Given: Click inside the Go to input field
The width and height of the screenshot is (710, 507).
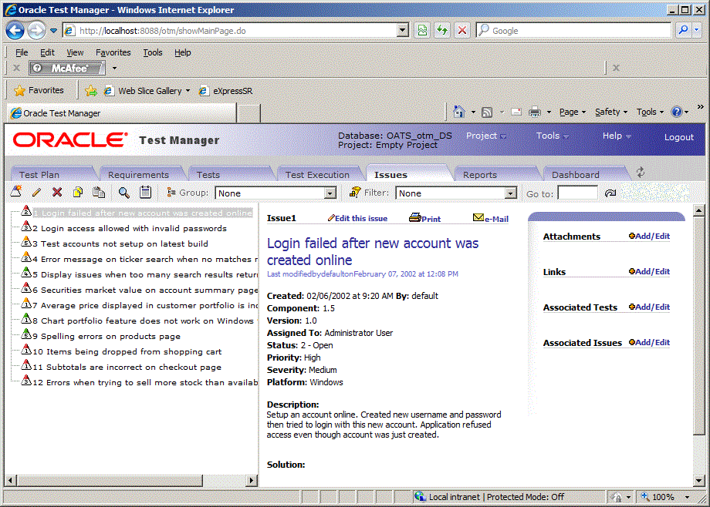Looking at the screenshot, I should tap(577, 193).
